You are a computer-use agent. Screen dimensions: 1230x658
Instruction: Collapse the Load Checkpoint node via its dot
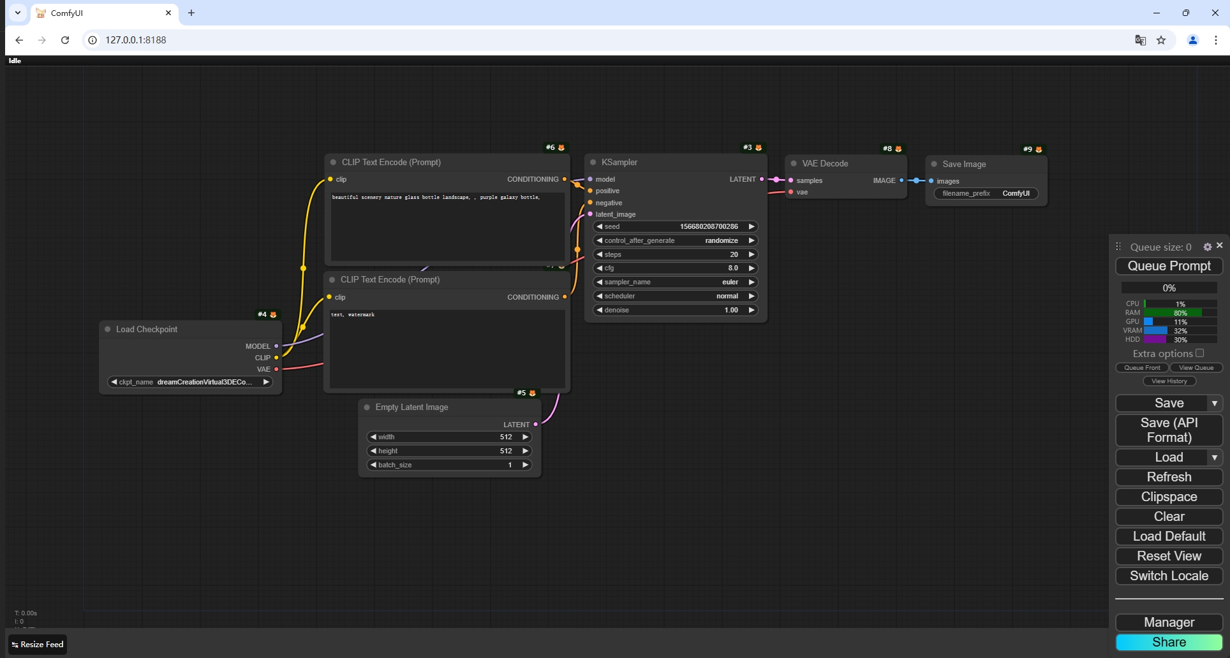(108, 330)
